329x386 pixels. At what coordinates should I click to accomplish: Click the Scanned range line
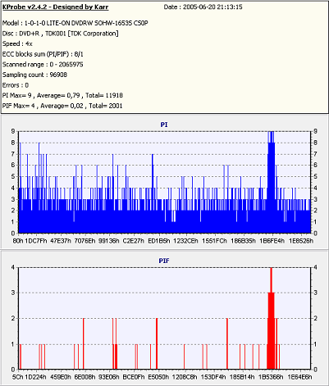click(43, 65)
